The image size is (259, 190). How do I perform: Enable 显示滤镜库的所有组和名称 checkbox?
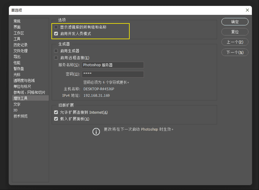[56, 27]
